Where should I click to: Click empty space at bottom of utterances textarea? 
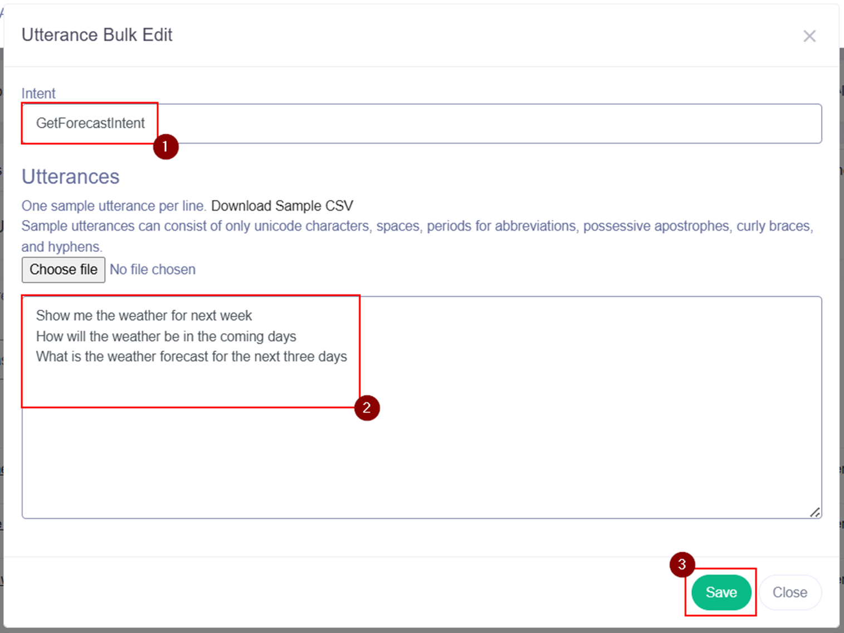click(x=421, y=468)
